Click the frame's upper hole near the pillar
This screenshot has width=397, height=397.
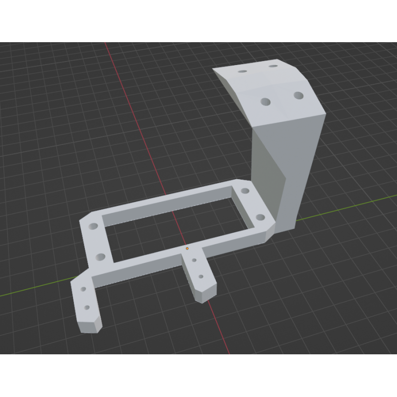point(245,191)
